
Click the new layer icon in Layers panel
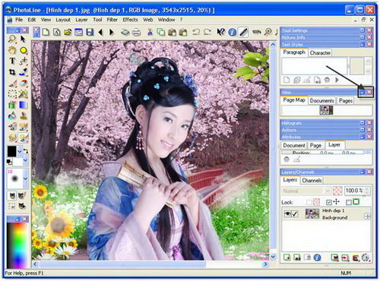pyautogui.click(x=287, y=257)
